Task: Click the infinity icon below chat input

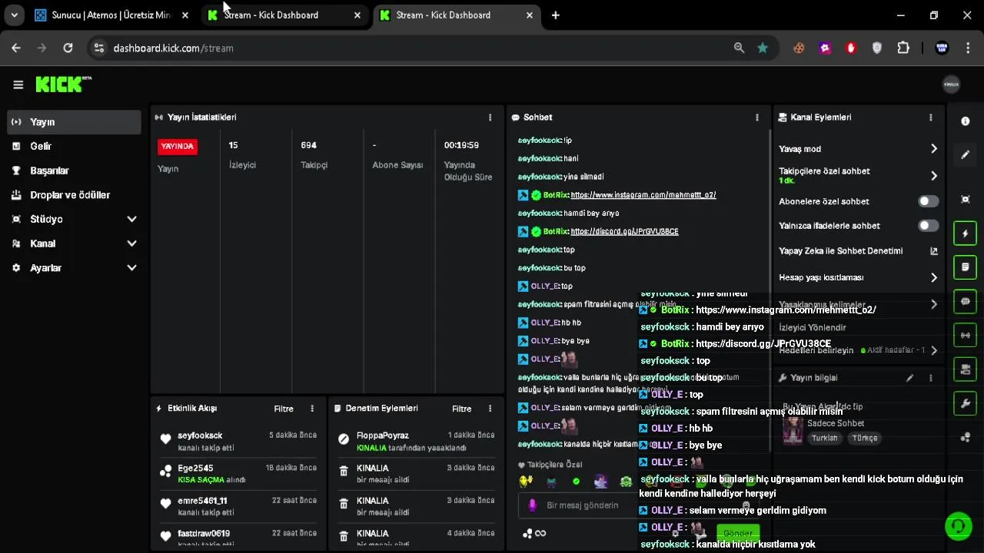Action: pos(540,534)
